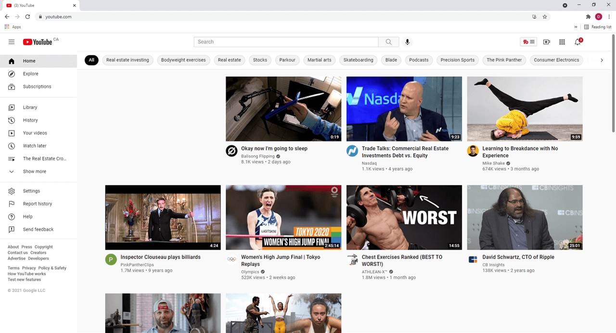The width and height of the screenshot is (616, 333).
Task: Select the Parkour chip
Action: (x=287, y=60)
